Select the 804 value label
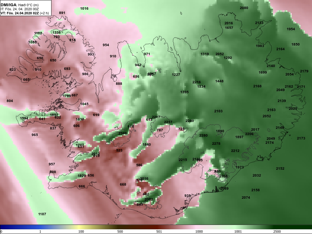This screenshot has width=312, height=234. coord(10,101)
